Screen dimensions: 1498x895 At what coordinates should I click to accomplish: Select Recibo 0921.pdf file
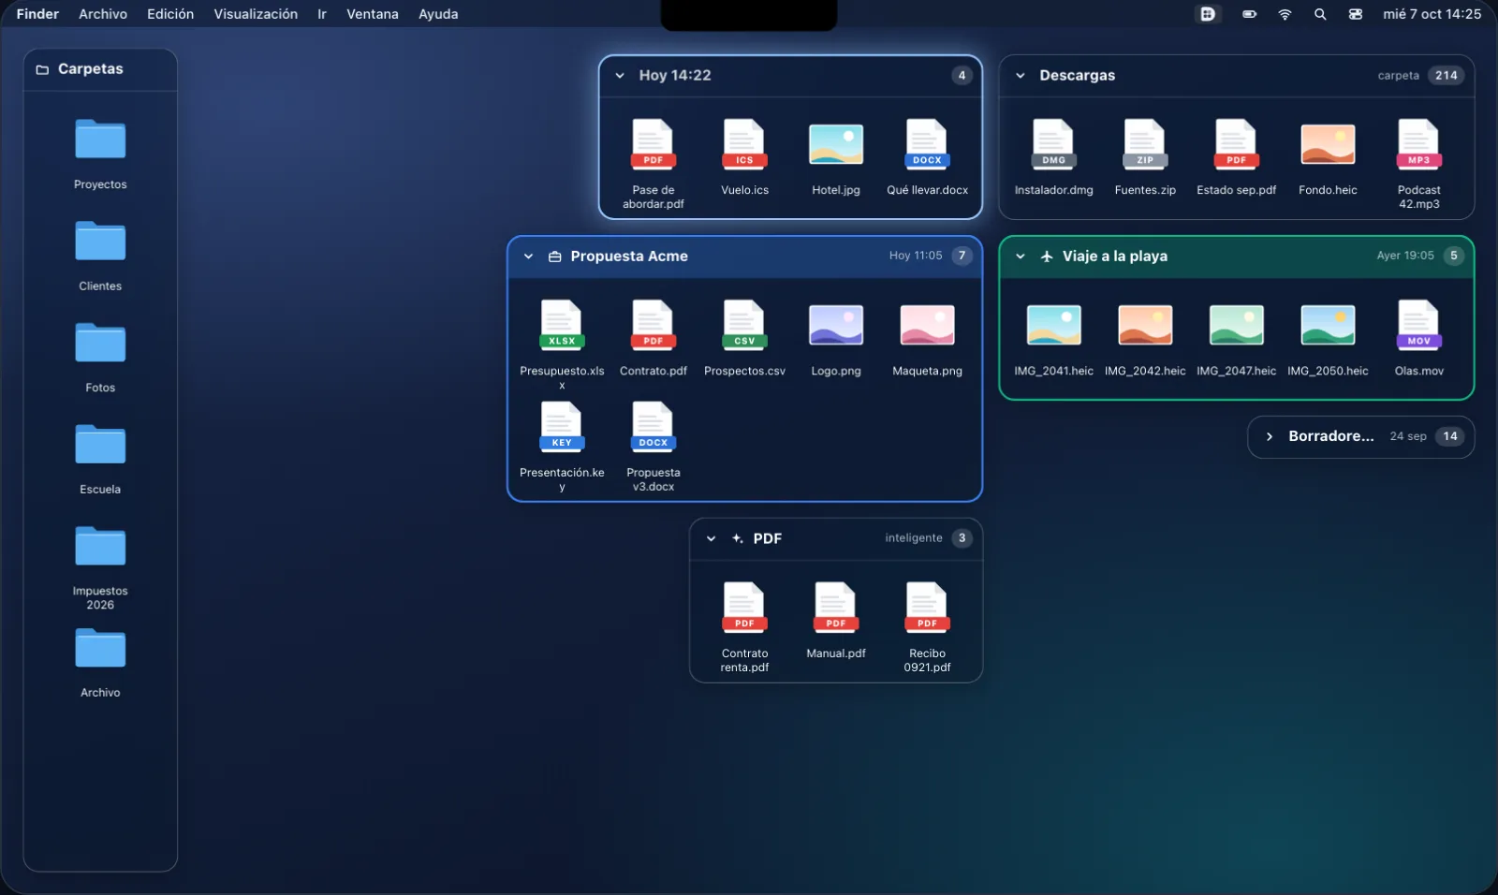click(928, 627)
